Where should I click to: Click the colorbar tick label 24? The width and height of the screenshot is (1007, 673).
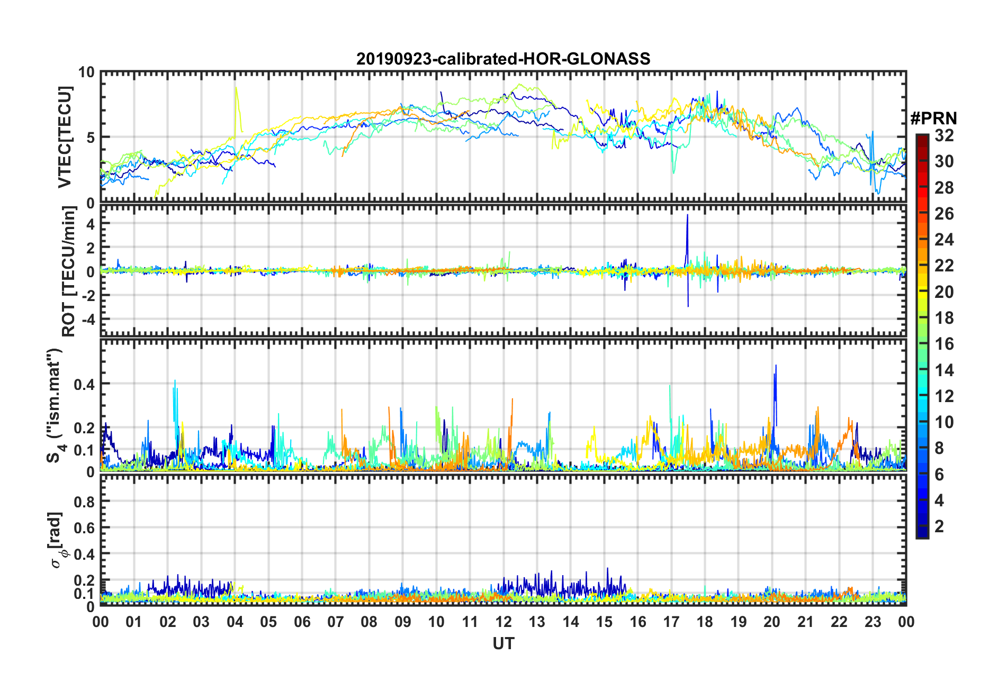944,240
